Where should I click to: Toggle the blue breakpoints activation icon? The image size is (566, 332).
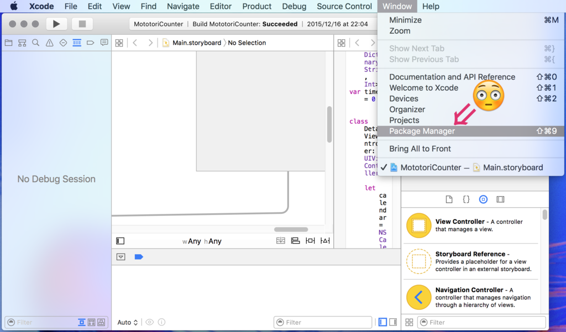tap(139, 257)
